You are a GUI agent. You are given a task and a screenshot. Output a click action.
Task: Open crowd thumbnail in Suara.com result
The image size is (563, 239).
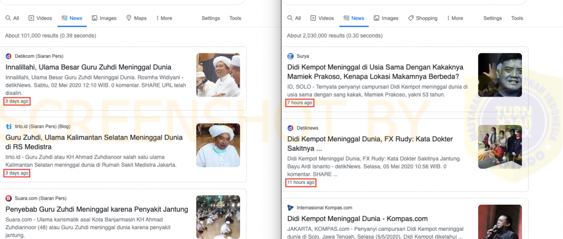[218, 217]
